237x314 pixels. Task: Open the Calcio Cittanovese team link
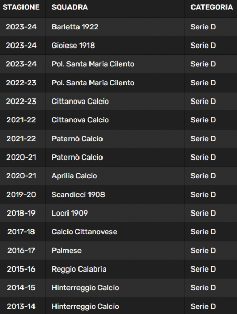(84, 232)
